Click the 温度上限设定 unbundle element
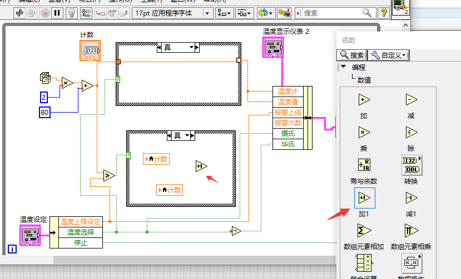The height and width of the screenshot is (279, 461). point(81,221)
